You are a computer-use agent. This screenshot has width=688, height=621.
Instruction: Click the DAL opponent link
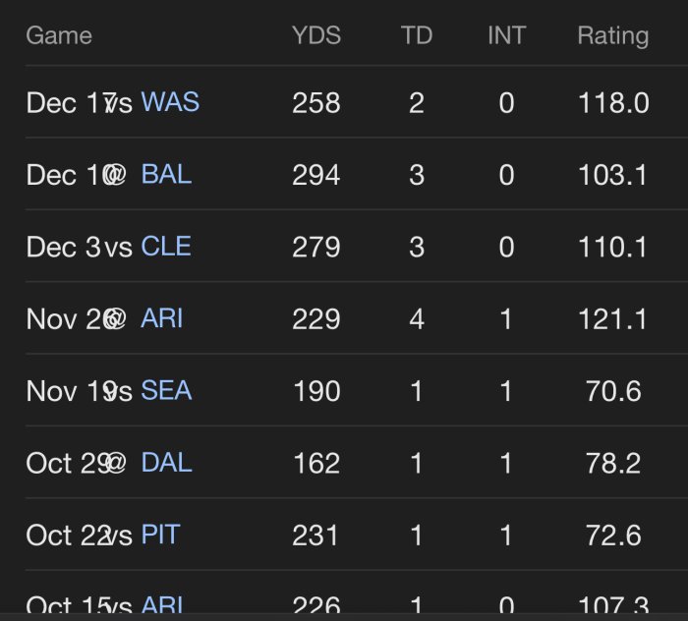coord(166,463)
